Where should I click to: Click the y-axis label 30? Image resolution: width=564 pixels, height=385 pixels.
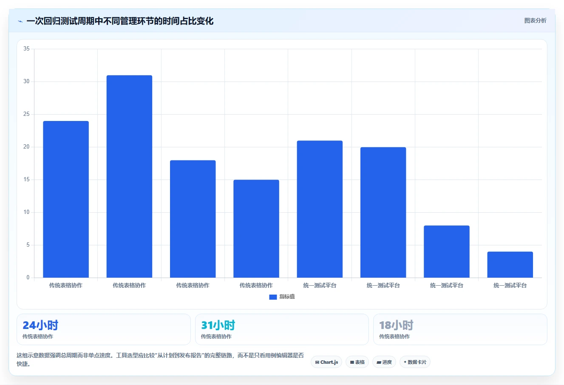coord(26,81)
